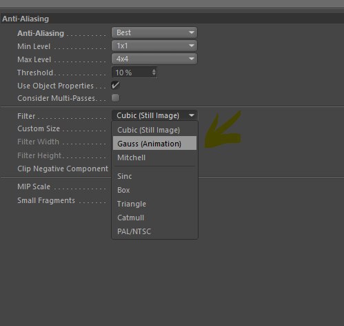
Task: Click the Threshold label
Action: pyautogui.click(x=35, y=73)
